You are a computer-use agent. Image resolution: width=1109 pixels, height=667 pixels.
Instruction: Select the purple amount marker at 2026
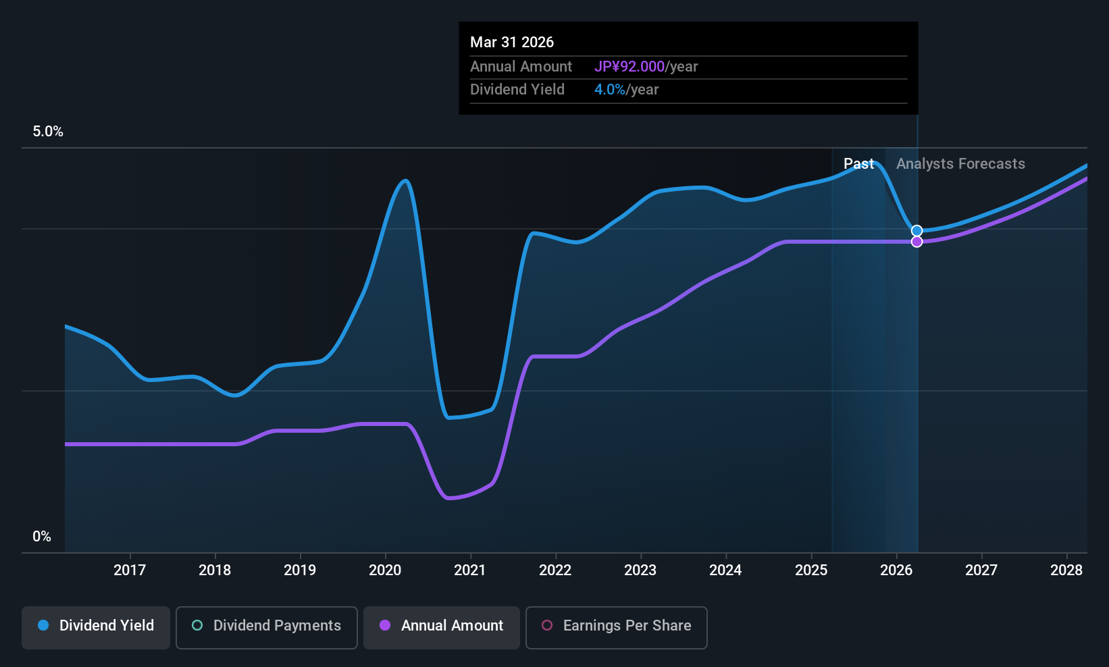point(917,241)
